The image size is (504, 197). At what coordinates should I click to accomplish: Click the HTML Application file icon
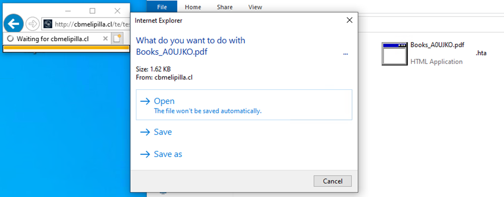coord(394,53)
